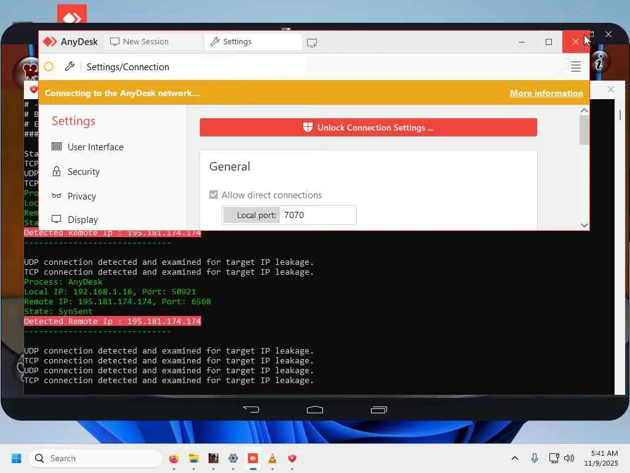This screenshot has width=630, height=473.
Task: Click the yellow connection status circle
Action: pos(49,67)
